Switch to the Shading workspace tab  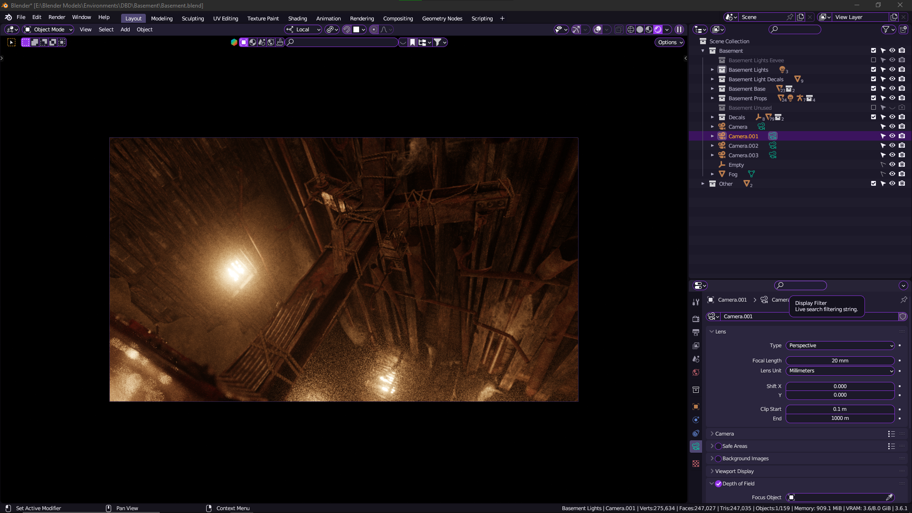(297, 19)
